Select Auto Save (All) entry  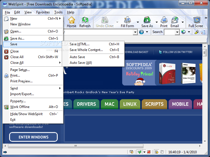click(93, 63)
